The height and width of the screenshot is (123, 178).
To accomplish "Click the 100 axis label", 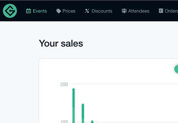I will click(x=64, y=122).
